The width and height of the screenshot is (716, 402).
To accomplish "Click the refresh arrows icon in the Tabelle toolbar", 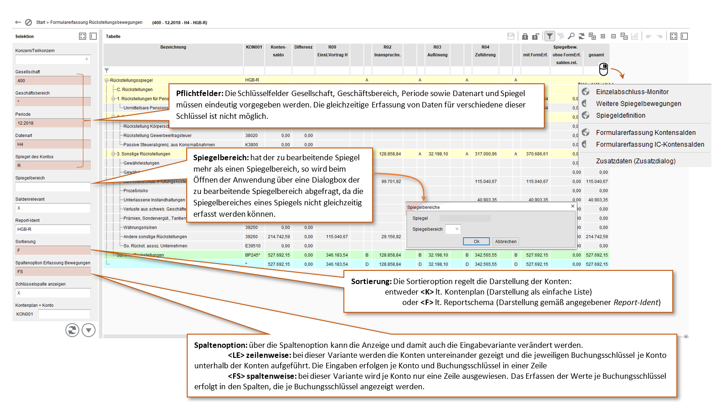I will [582, 36].
